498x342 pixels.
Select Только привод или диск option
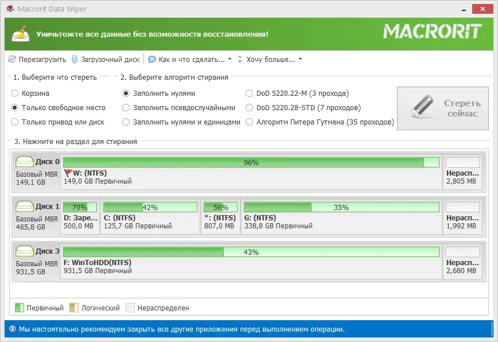pyautogui.click(x=57, y=122)
